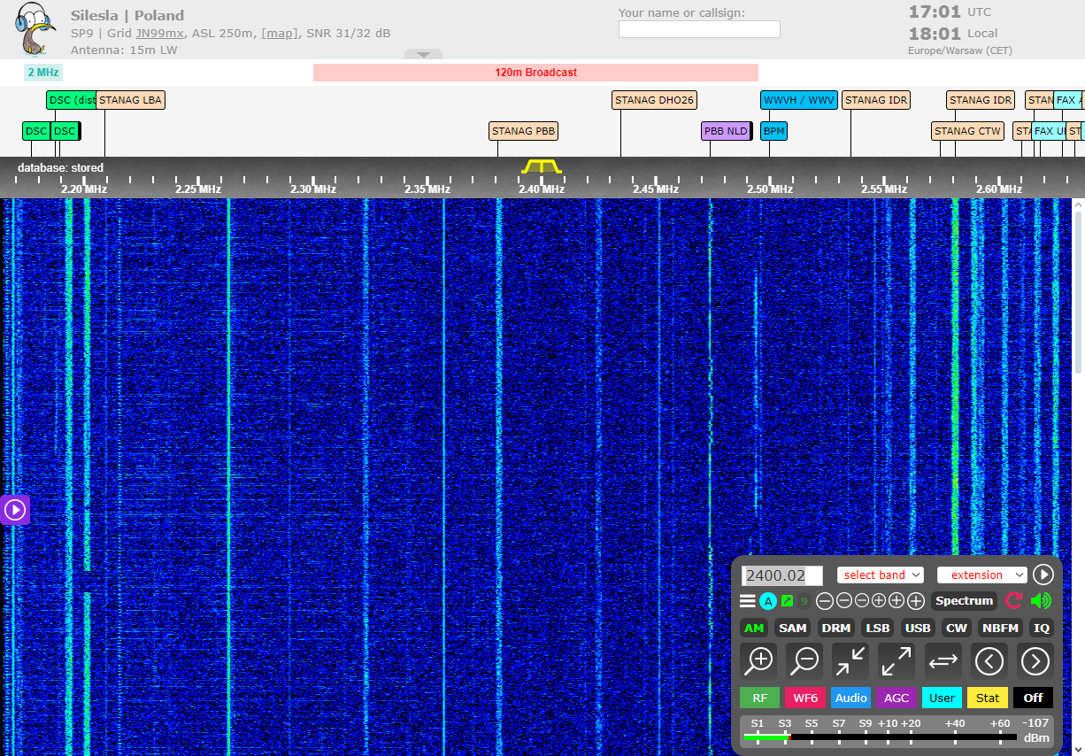Image resolution: width=1085 pixels, height=756 pixels.
Task: Select AM demodulation mode
Action: tap(754, 628)
